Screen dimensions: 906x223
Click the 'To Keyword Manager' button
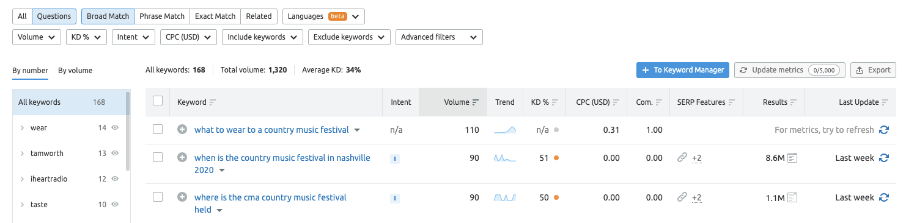pyautogui.click(x=683, y=70)
